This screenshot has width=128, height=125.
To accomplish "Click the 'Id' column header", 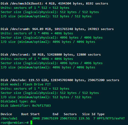I will click(93, 114).
